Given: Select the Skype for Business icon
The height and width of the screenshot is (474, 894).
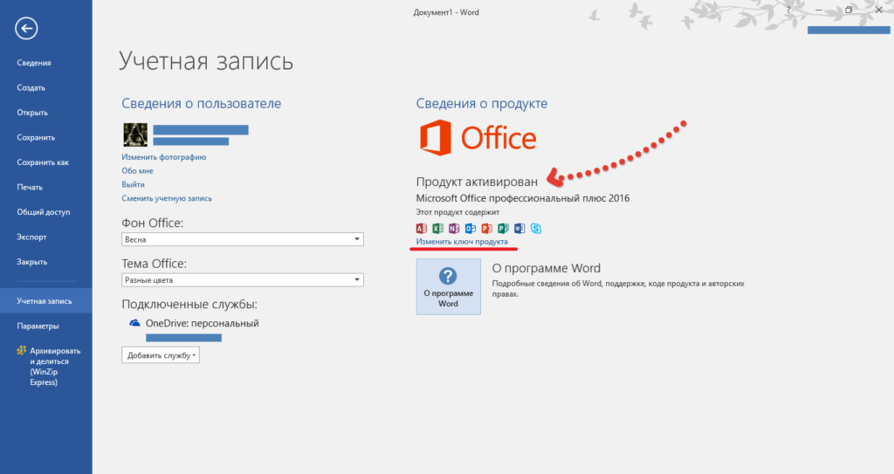Looking at the screenshot, I should click(x=536, y=229).
